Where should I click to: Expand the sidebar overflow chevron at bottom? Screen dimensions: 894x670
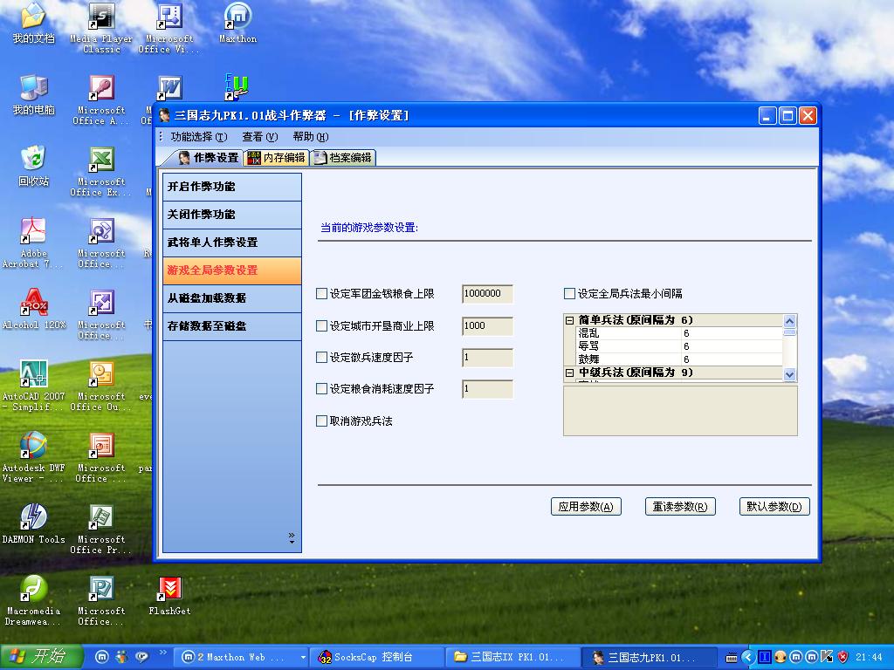tap(292, 538)
